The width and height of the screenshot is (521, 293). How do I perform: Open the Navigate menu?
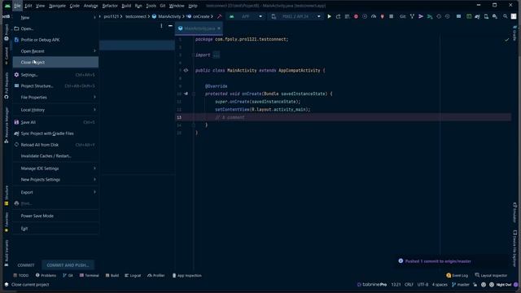pyautogui.click(x=57, y=6)
